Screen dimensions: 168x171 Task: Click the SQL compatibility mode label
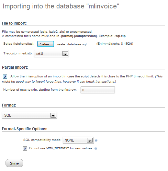42,140
